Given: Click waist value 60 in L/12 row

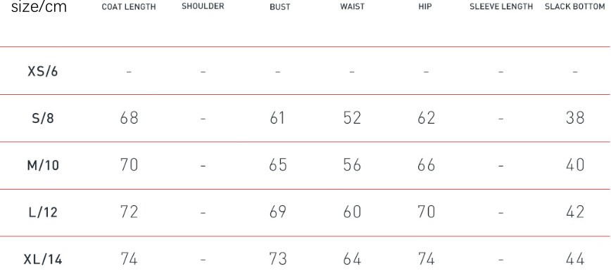Looking at the screenshot, I should [352, 211].
